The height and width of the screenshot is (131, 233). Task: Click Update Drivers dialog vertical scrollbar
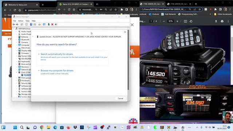(128, 60)
